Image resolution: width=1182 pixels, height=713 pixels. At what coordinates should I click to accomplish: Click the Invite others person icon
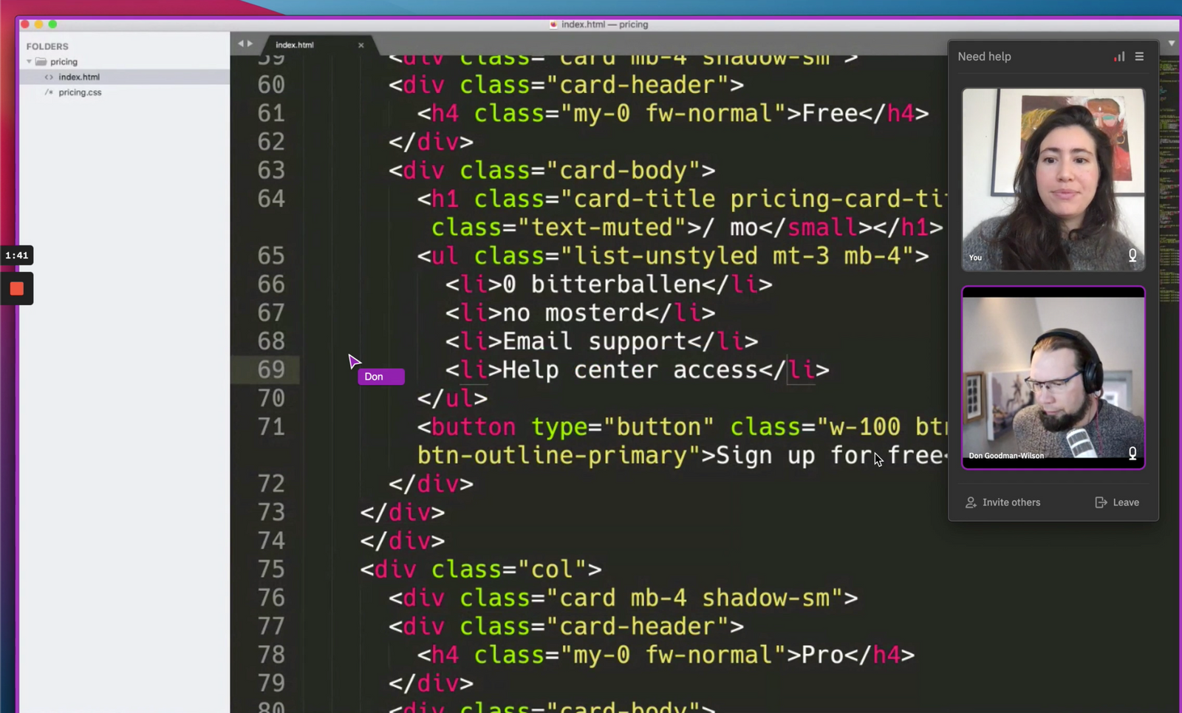click(x=970, y=502)
